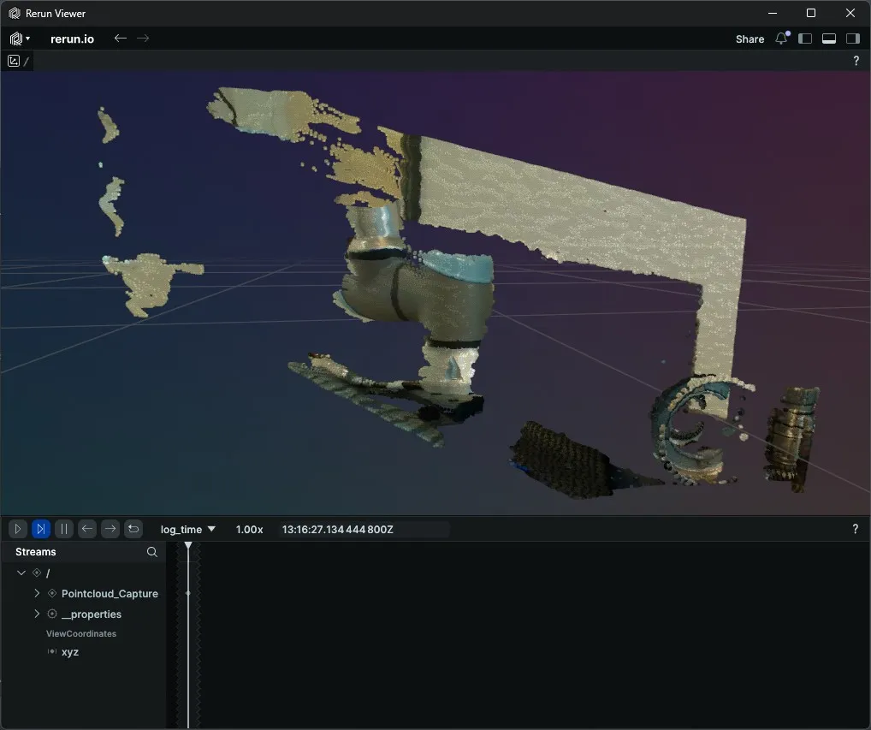The image size is (871, 730).
Task: Select the xyz stream in the Streams panel
Action: pyautogui.click(x=71, y=652)
